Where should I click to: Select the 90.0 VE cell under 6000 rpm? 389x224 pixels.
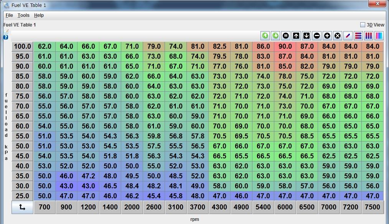(x=285, y=46)
